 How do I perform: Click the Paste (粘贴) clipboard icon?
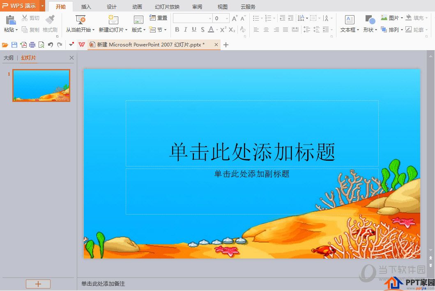(x=11, y=20)
